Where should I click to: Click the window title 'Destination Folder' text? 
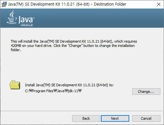coord(110,4)
